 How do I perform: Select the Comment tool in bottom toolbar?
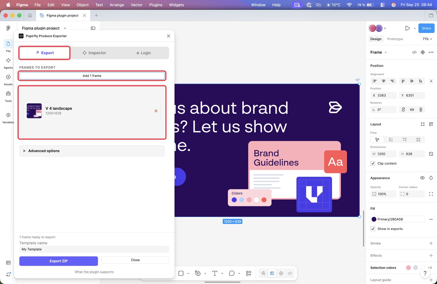pyautogui.click(x=232, y=273)
